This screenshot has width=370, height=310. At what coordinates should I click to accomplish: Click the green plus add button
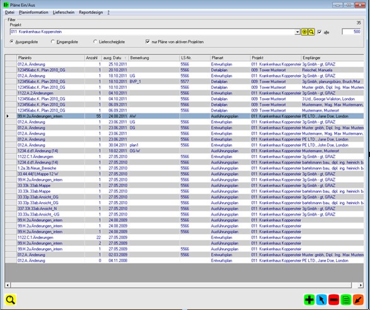309,300
